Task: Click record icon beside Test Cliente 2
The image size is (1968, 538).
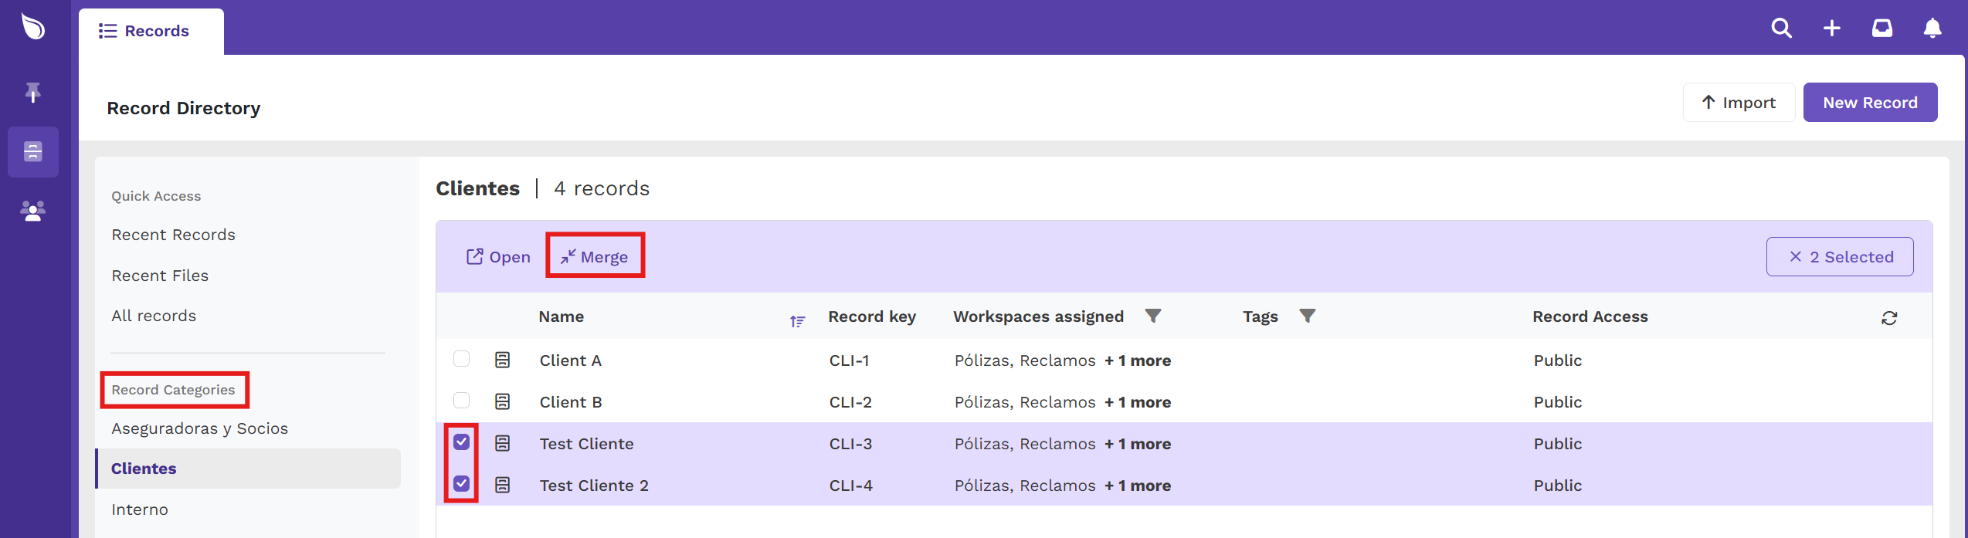Action: tap(503, 486)
